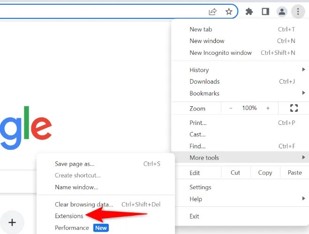Choose Print... in the menu
This screenshot has height=234, width=309.
pos(241,123)
